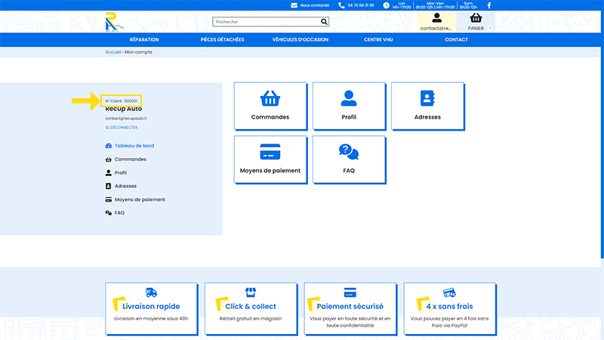This screenshot has height=340, width=604.
Task: Focus the Rechercher search field
Action: click(267, 22)
